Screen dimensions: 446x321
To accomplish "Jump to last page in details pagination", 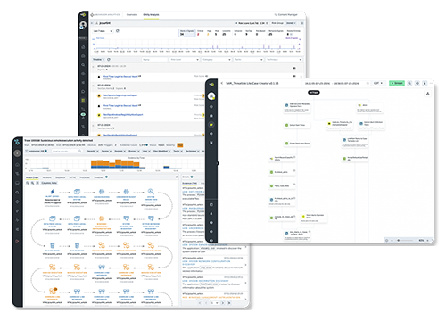I will coord(229,303).
